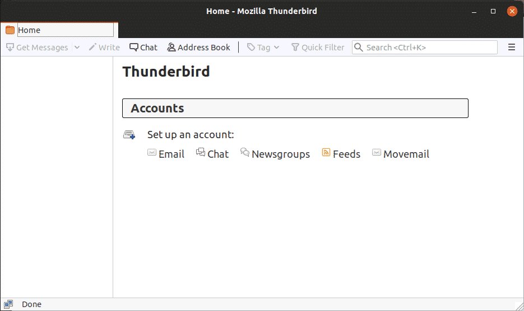Click the Movemail envelope icon
524x311 pixels.
[377, 153]
